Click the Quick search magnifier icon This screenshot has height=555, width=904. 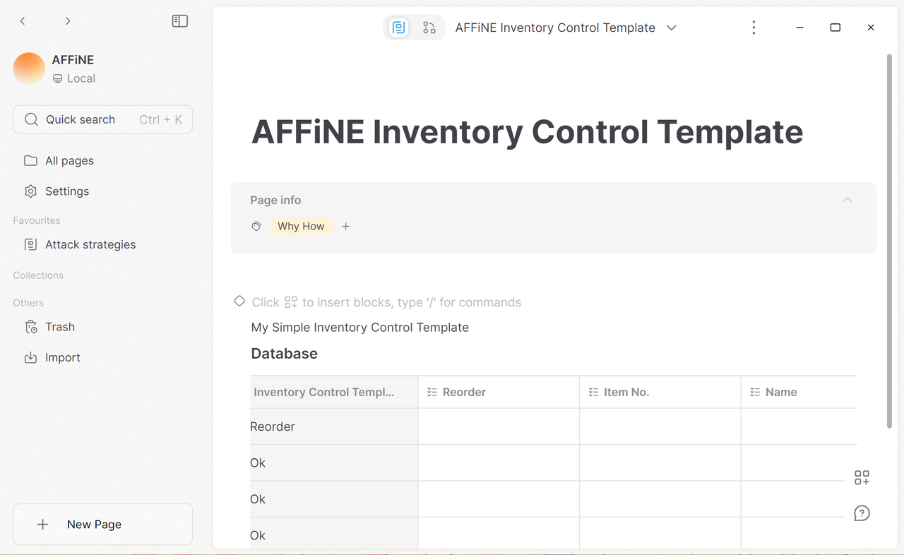tap(31, 119)
